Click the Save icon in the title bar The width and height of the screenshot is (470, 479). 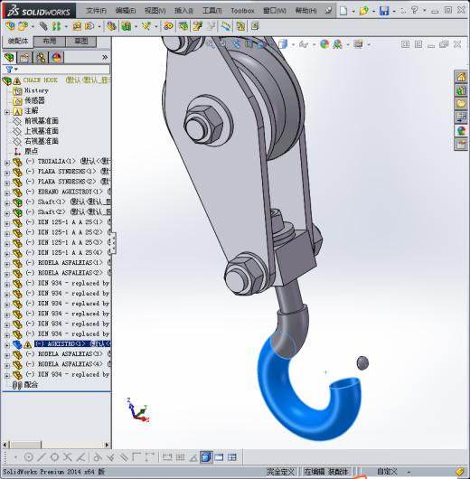(384, 11)
